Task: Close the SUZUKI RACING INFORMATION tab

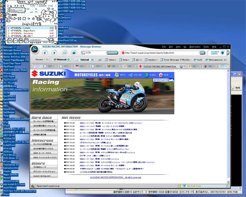Action: point(184,66)
